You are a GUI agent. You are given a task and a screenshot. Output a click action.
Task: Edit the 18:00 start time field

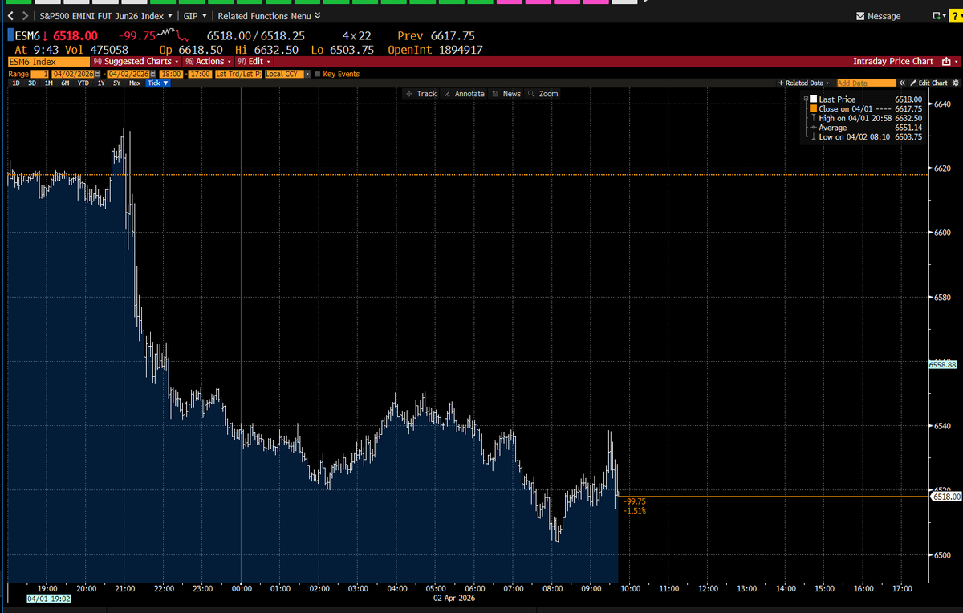(171, 74)
